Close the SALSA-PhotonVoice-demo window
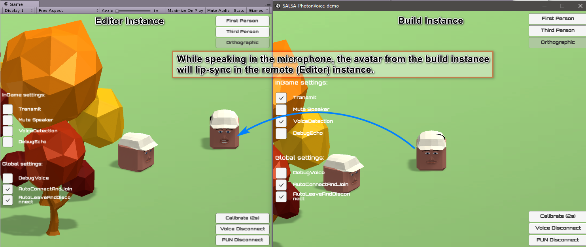This screenshot has height=247, width=586. [580, 6]
